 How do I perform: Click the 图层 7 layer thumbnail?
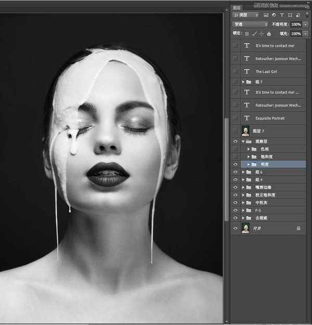(245, 131)
